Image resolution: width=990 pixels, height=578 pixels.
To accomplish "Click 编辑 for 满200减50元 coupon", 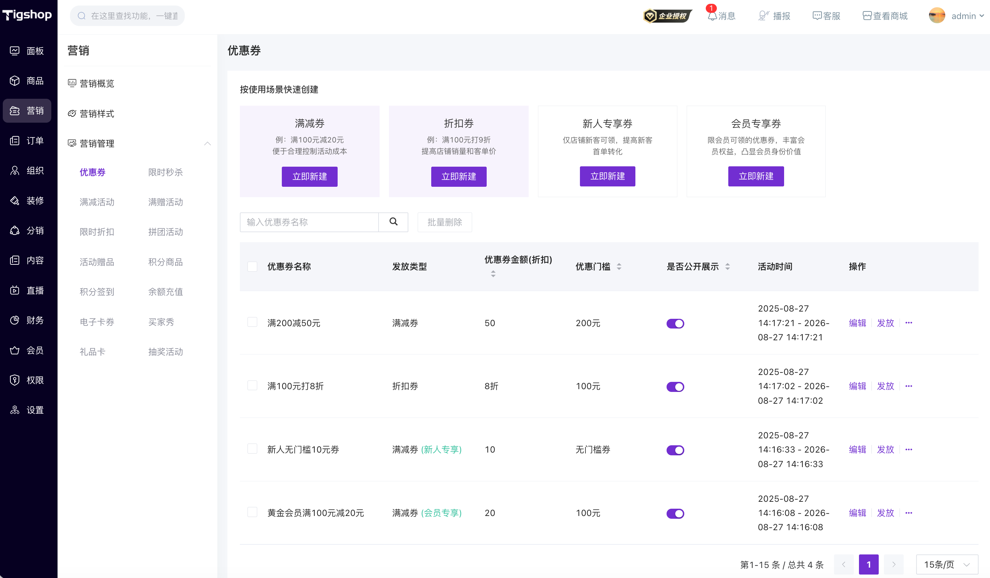I will (x=857, y=323).
